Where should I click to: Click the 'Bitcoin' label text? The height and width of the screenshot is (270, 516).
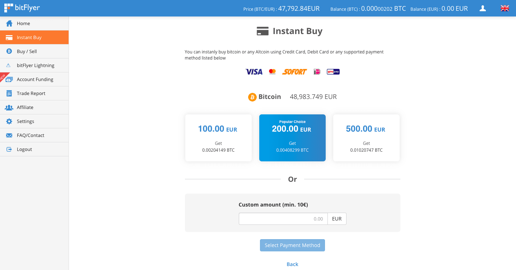tap(270, 97)
